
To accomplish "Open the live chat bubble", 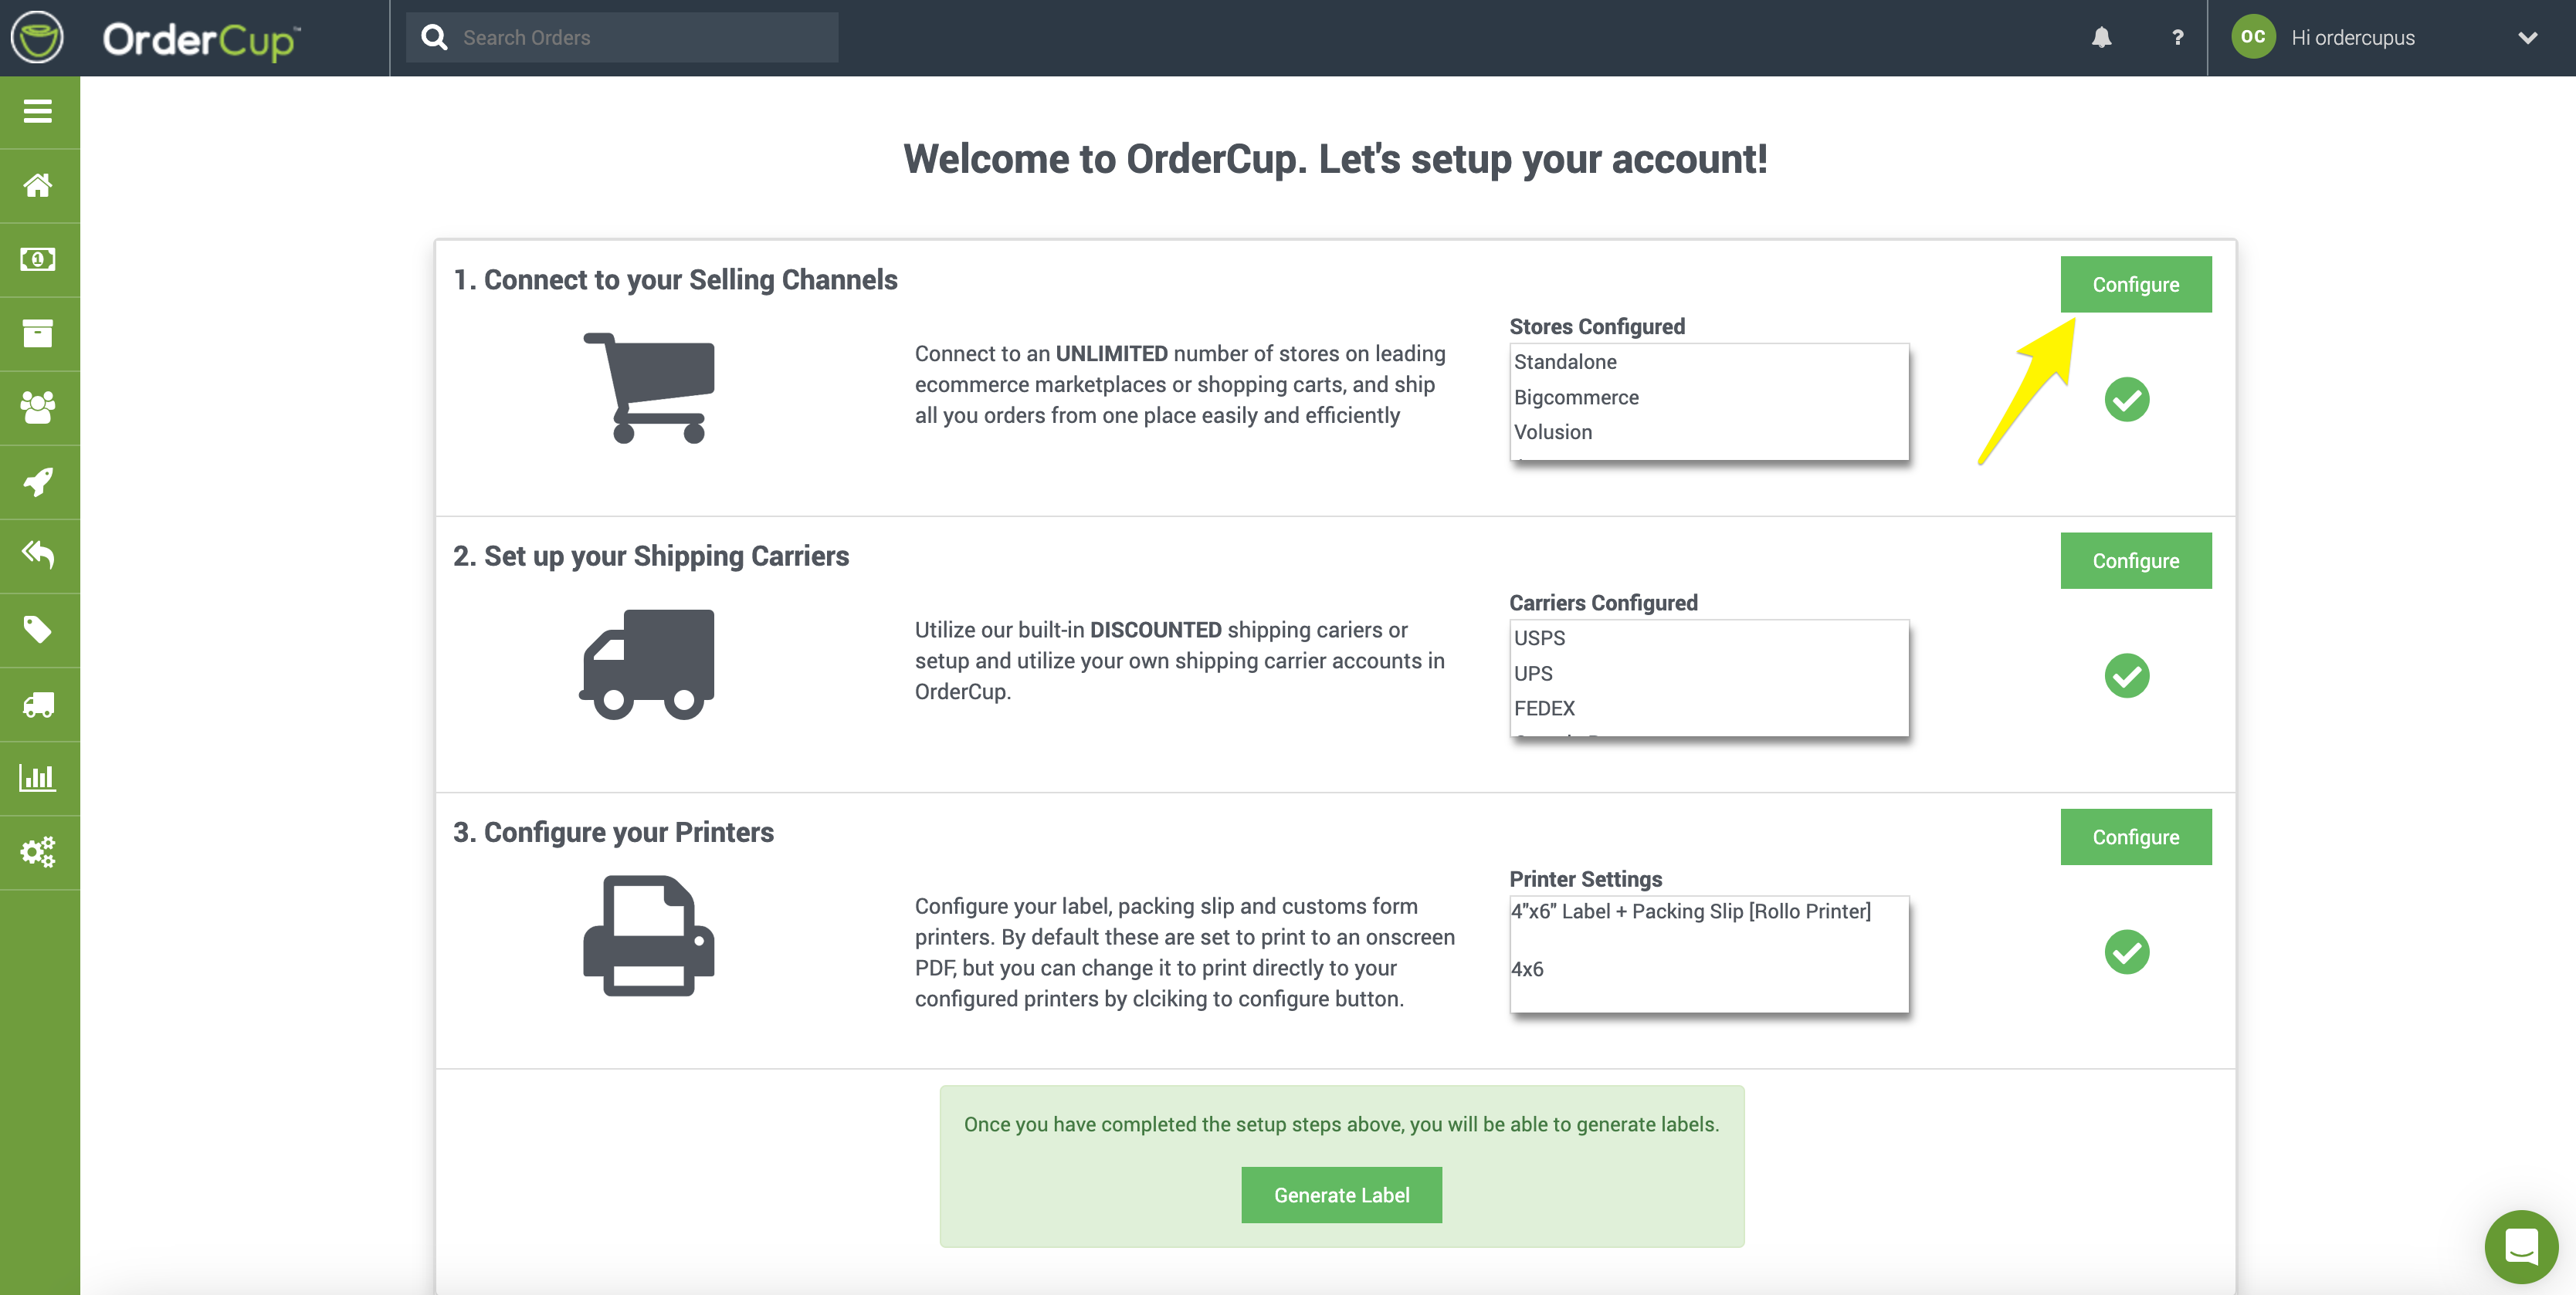I will click(x=2520, y=1246).
